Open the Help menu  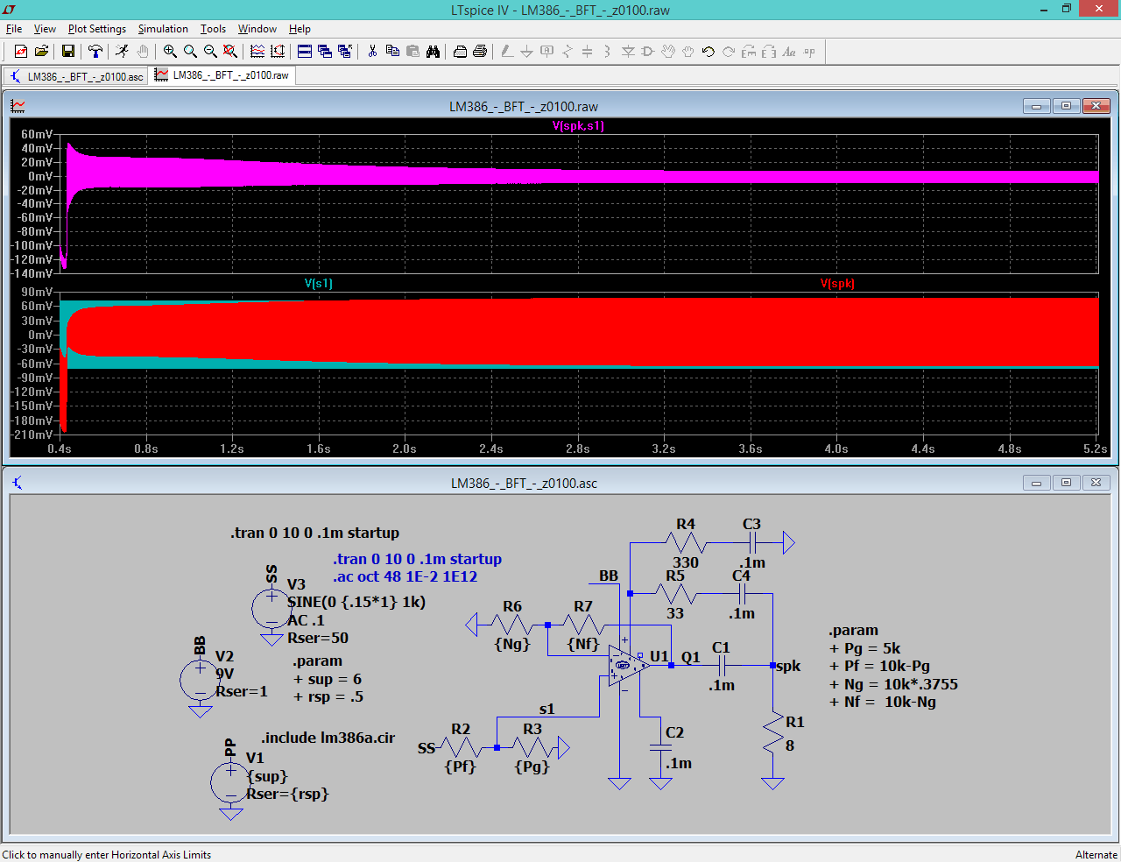(x=300, y=29)
